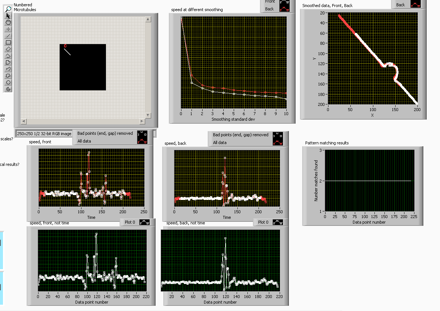The width and height of the screenshot is (440, 311).
Task: Click the 250x250 image info status field
Action: click(x=44, y=134)
